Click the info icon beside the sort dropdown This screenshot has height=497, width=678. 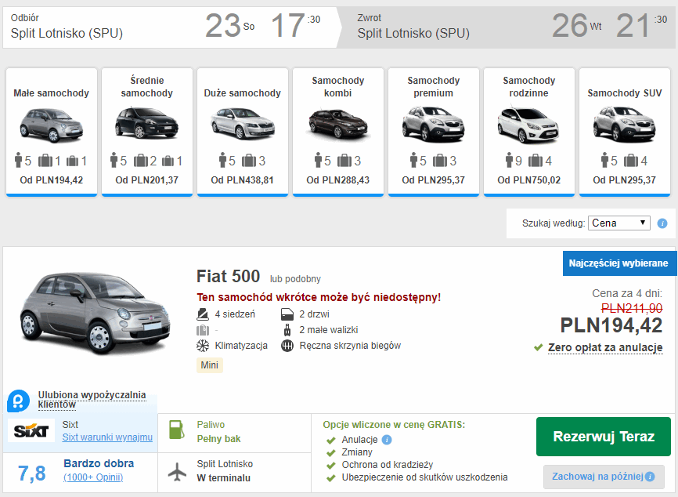pyautogui.click(x=662, y=223)
